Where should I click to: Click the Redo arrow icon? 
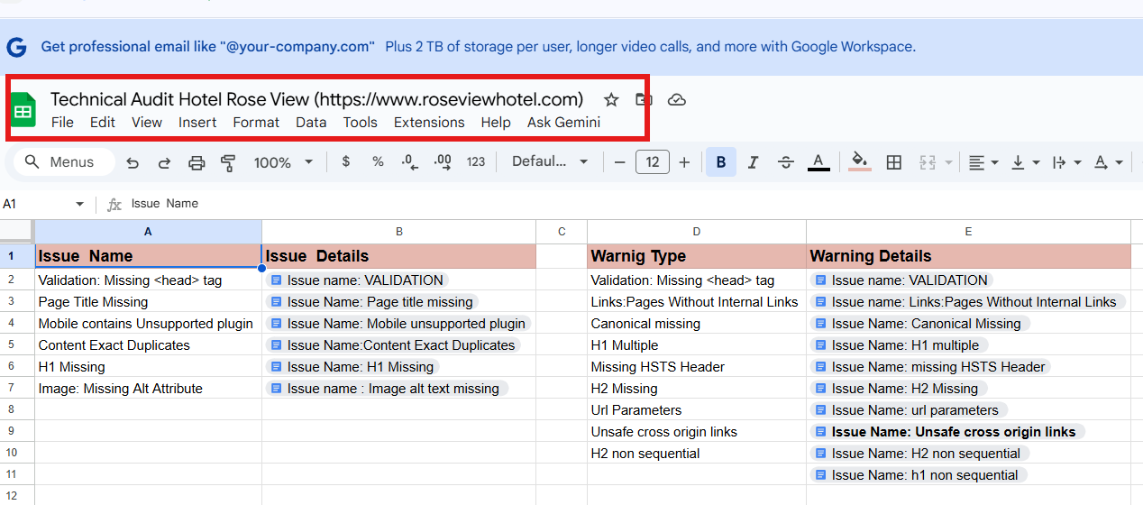(x=164, y=162)
